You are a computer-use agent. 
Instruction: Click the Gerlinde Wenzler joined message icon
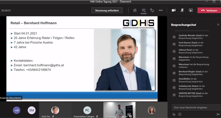click(174, 37)
